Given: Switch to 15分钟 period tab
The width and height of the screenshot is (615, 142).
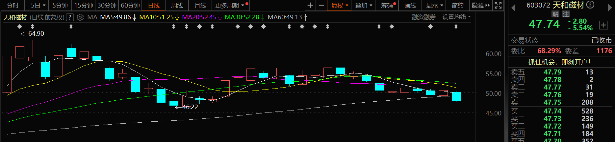Looking at the screenshot, I should click(x=84, y=5).
